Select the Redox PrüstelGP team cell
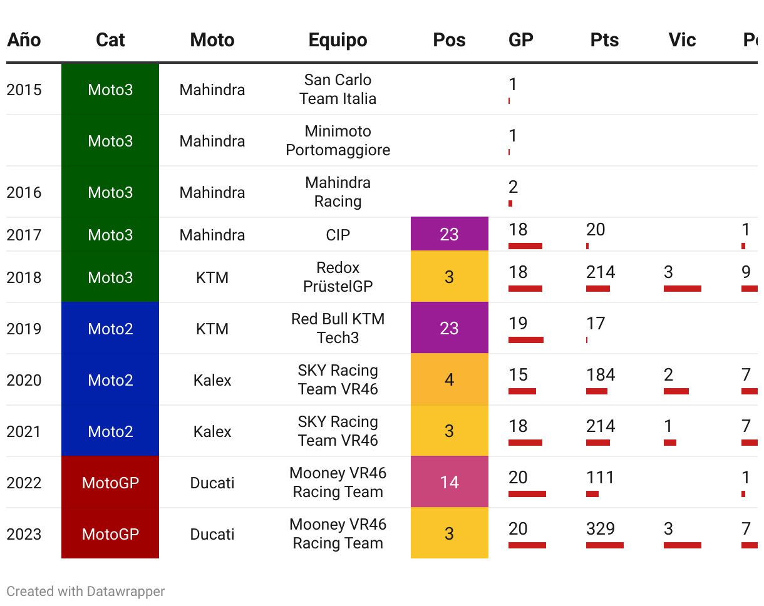This screenshot has height=606, width=764. coord(338,277)
